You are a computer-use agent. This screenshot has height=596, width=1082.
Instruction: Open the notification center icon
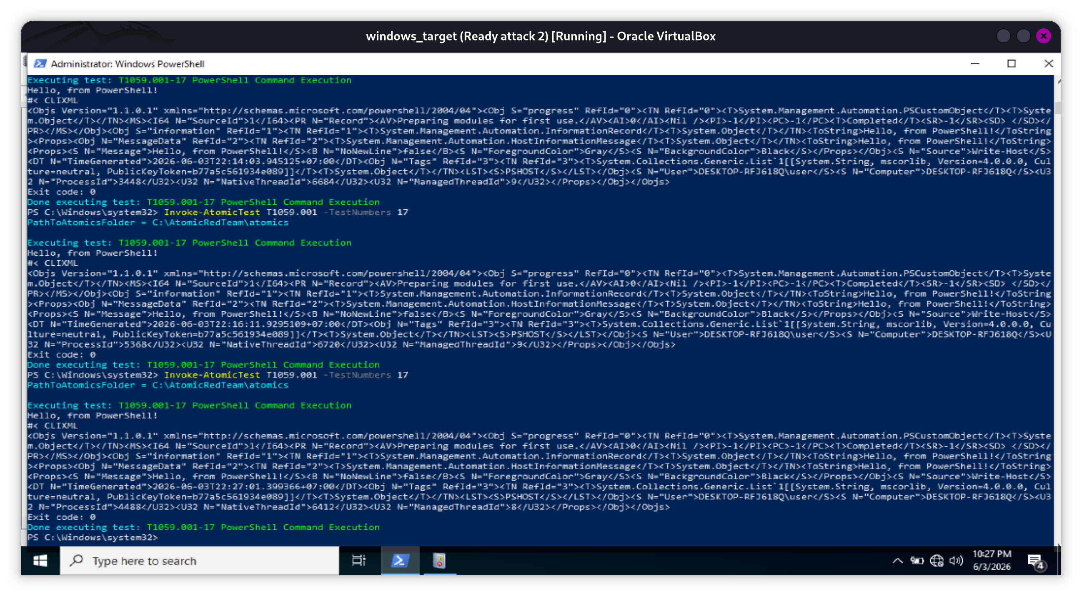coord(1035,561)
